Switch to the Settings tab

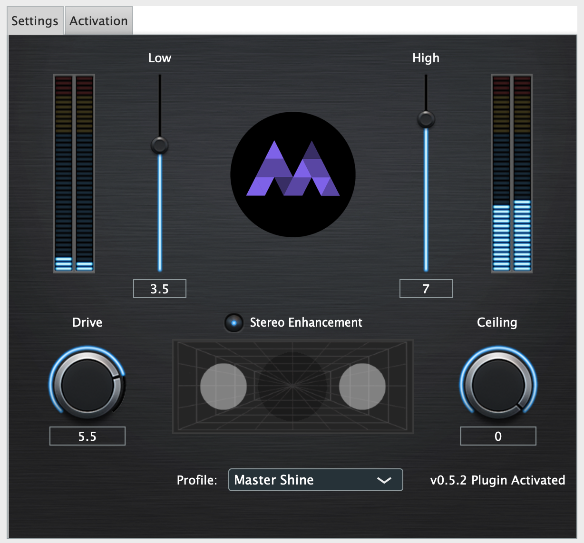coord(34,20)
